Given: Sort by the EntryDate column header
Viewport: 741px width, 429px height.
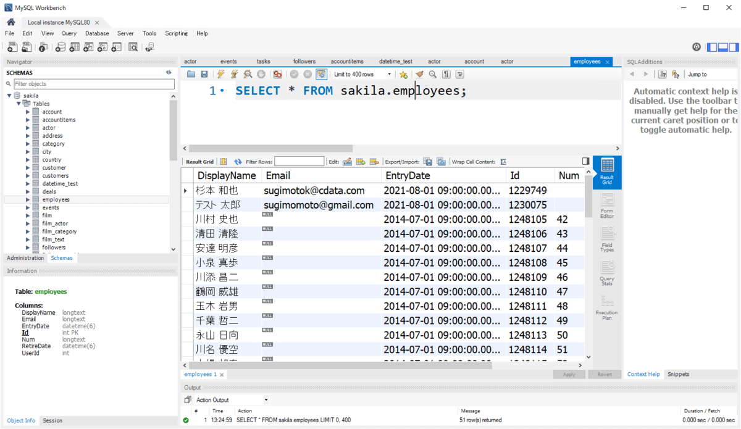Looking at the screenshot, I should [x=443, y=175].
